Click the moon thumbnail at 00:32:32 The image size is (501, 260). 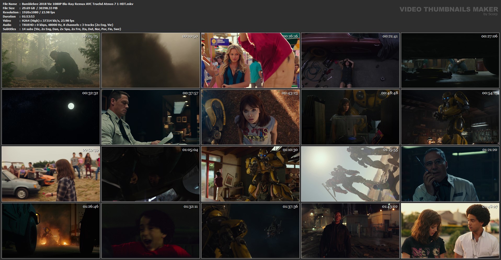pos(51,117)
